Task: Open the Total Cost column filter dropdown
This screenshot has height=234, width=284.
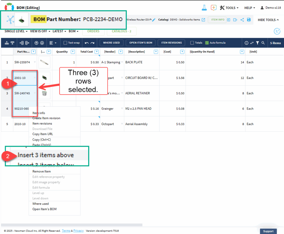Action: [x=97, y=52]
